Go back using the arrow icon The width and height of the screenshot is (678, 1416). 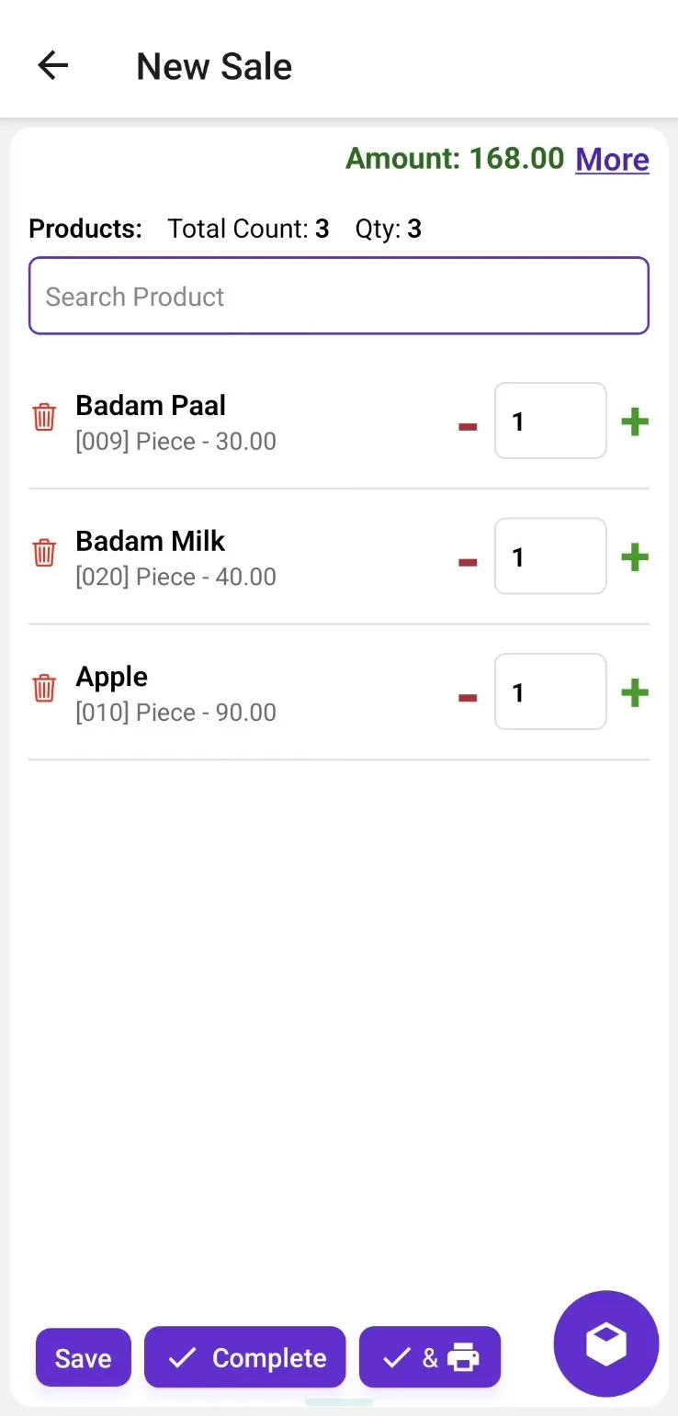click(x=53, y=66)
